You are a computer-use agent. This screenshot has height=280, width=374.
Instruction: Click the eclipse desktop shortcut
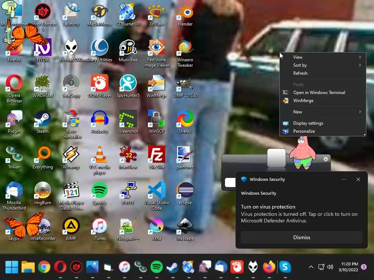[185, 193]
